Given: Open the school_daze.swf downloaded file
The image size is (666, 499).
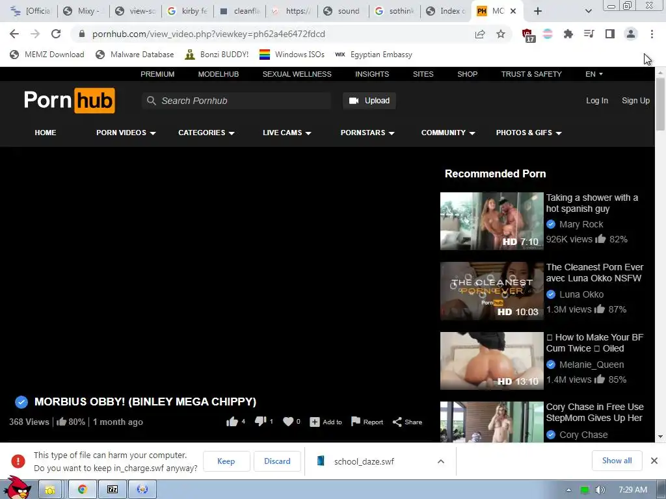Looking at the screenshot, I should pos(364,461).
